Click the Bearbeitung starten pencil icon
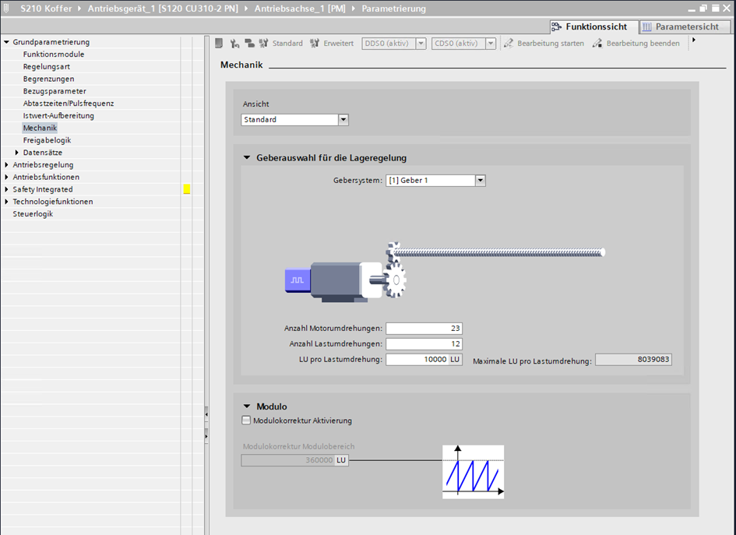The image size is (736, 535). pyautogui.click(x=509, y=44)
